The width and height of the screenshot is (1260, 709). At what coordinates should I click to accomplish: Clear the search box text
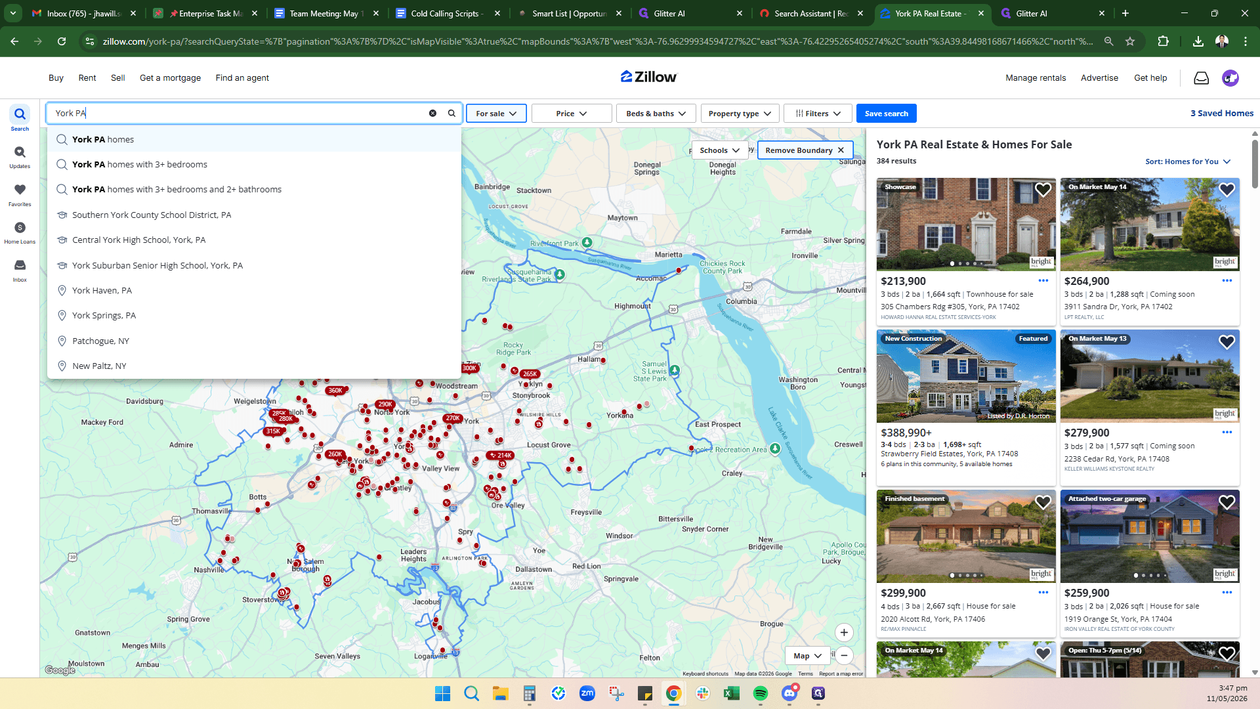[432, 113]
